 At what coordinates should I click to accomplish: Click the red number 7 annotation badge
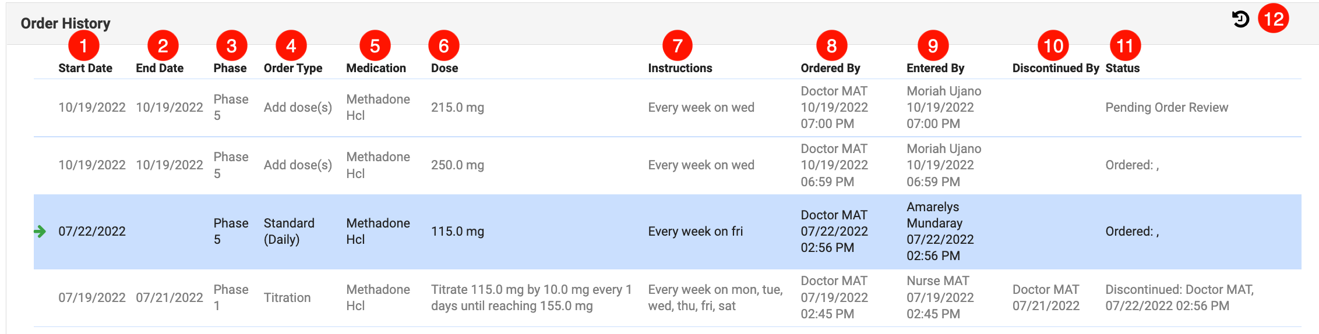point(677,45)
